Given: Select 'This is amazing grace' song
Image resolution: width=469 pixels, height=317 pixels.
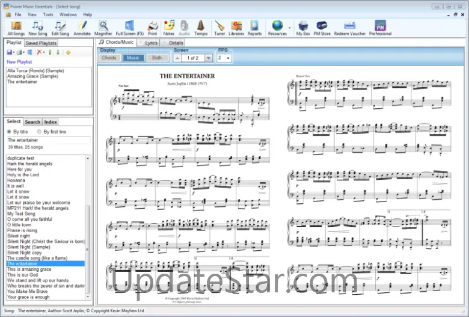Looking at the screenshot, I should click(x=29, y=269).
